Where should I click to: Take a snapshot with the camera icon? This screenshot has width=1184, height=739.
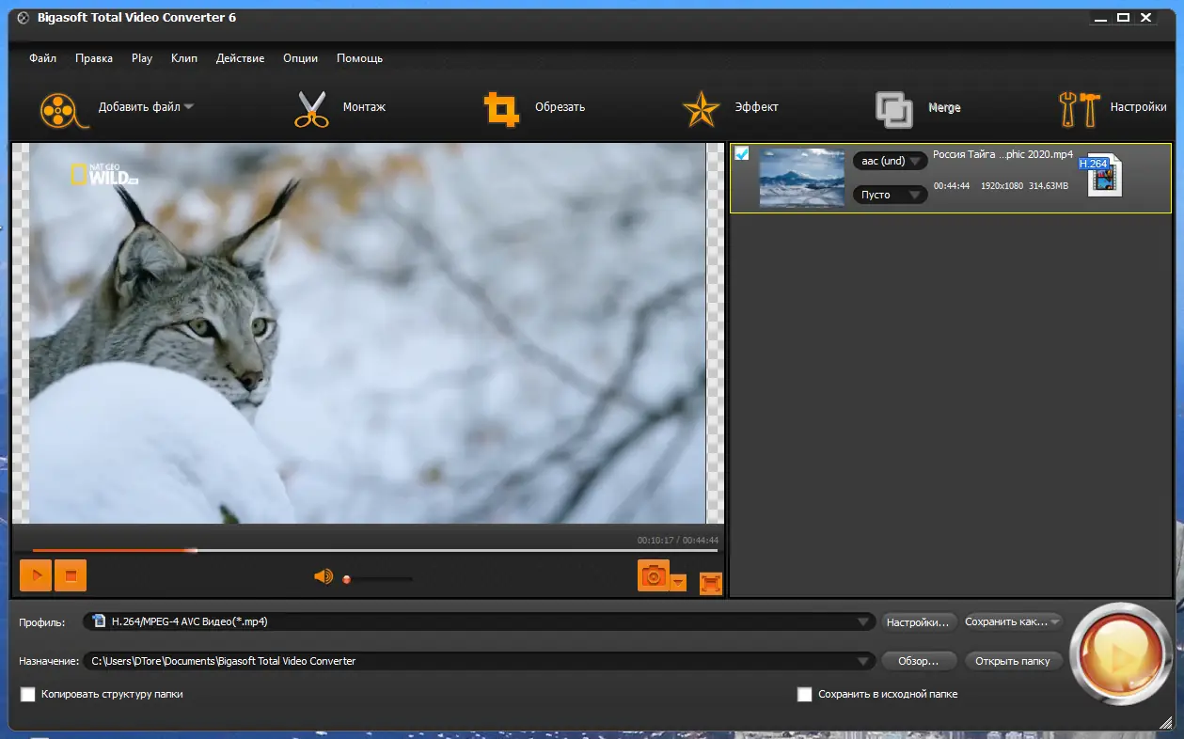pyautogui.click(x=653, y=574)
